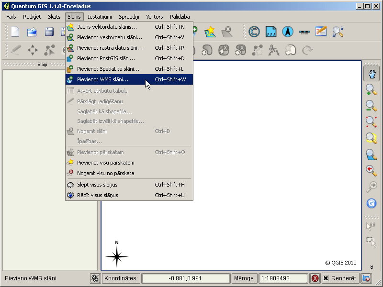383x287 pixels.
Task: Open the North Arrow plugin icon
Action: click(288, 32)
